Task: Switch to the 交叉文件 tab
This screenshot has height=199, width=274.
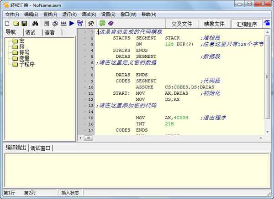Action: pos(181,24)
